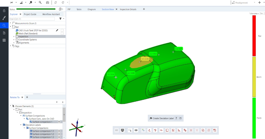Click the mirror/section split icon in bottom toolbar

[136, 130]
